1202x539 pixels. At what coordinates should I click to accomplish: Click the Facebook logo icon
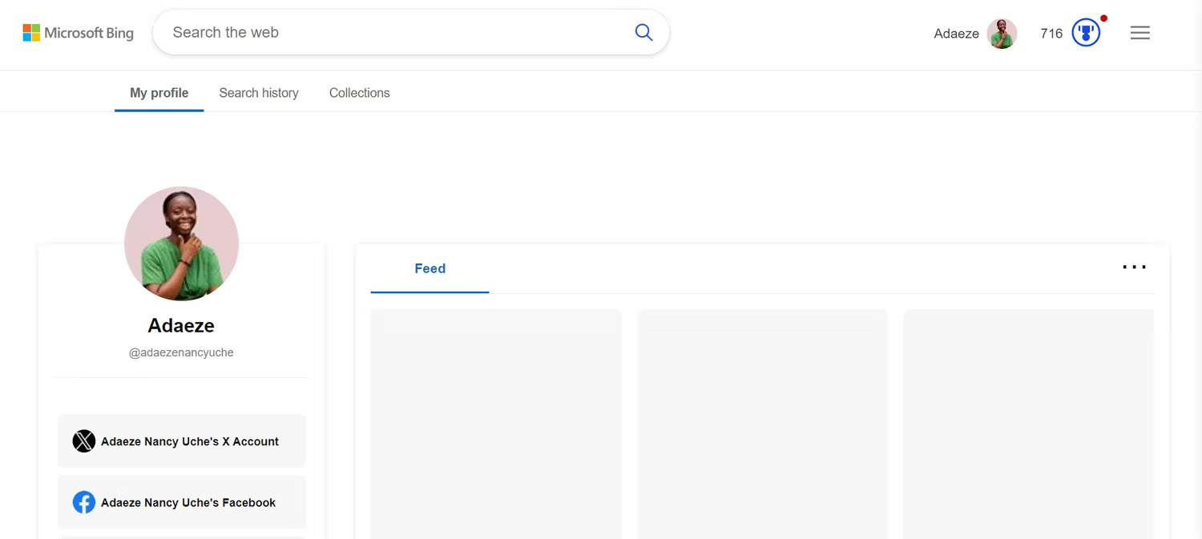tap(84, 502)
